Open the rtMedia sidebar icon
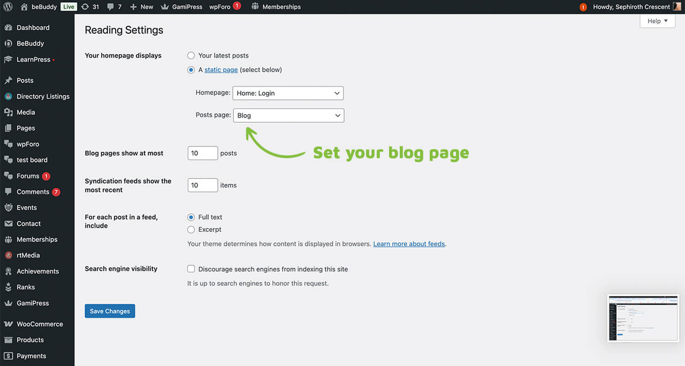685x366 pixels. (x=8, y=255)
